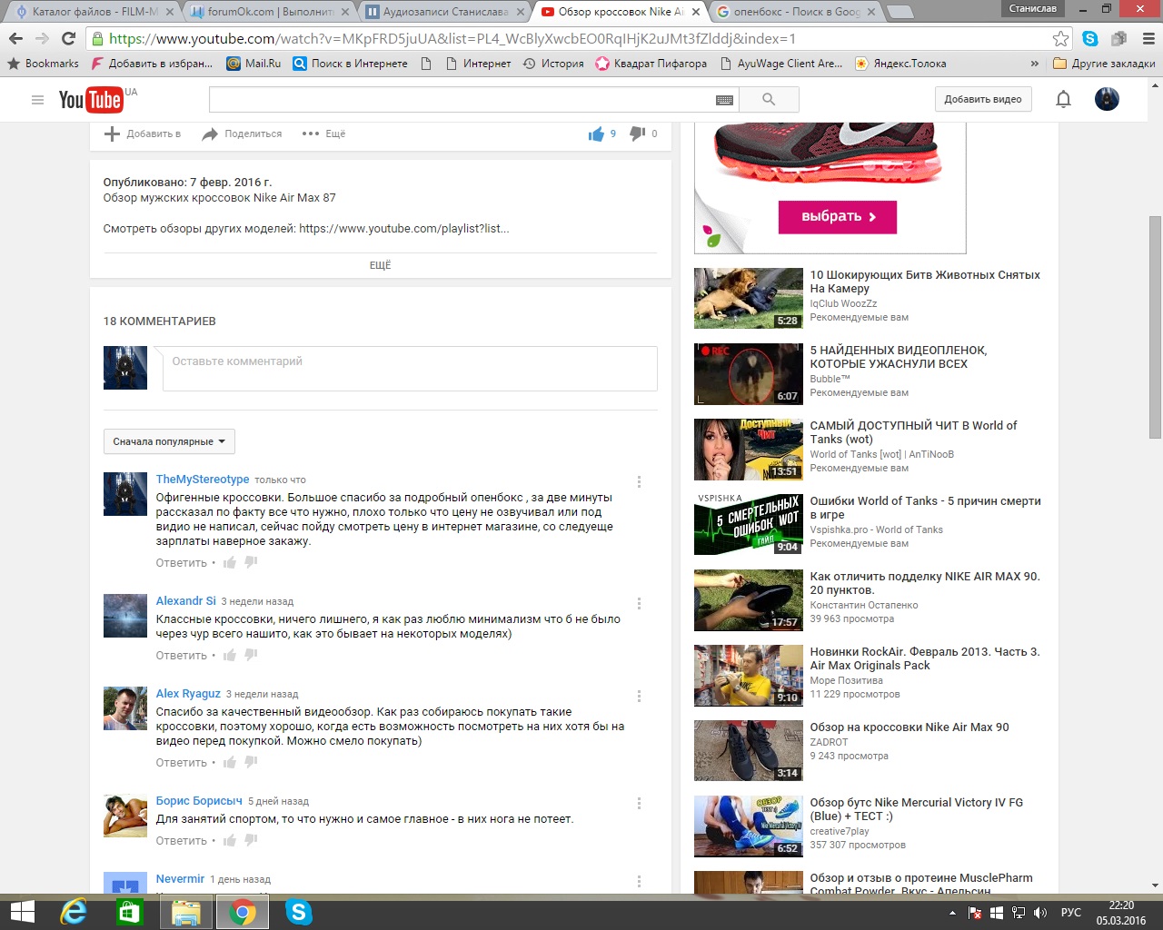Show more bookmarks via chevron
Viewport: 1163px width, 930px height.
coord(1034,64)
